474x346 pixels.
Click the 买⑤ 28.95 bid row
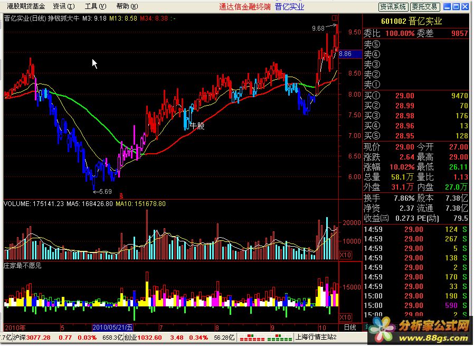pyautogui.click(x=416, y=136)
